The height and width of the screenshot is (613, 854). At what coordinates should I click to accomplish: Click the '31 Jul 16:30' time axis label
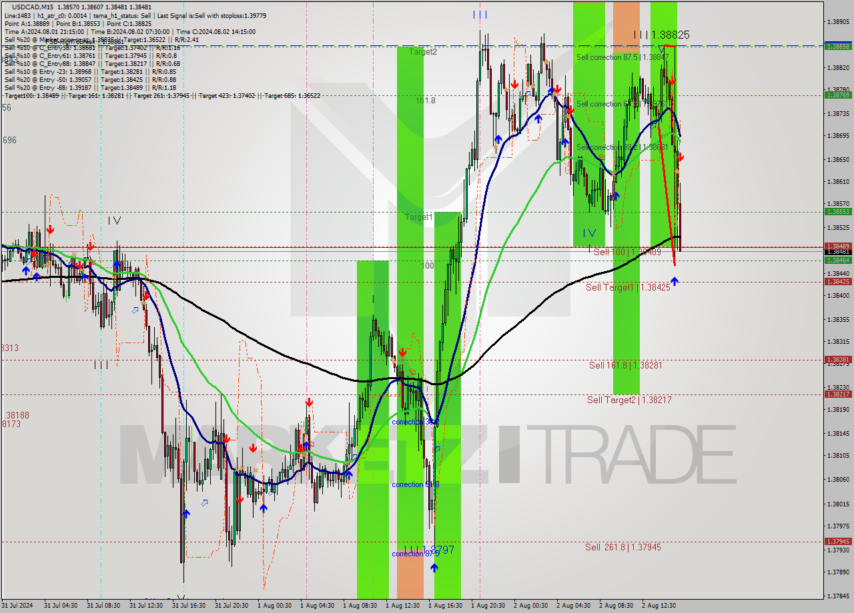(188, 606)
